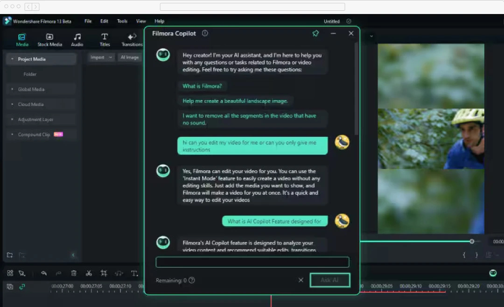Image resolution: width=504 pixels, height=307 pixels.
Task: Click the Copilot message input field
Action: click(x=252, y=262)
